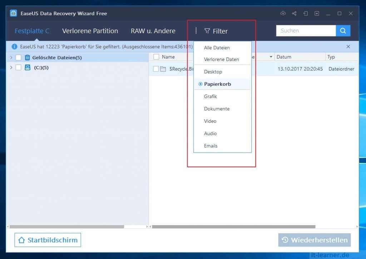This screenshot has width=366, height=259.
Task: Click the export session icon near window controls
Action: click(x=306, y=13)
